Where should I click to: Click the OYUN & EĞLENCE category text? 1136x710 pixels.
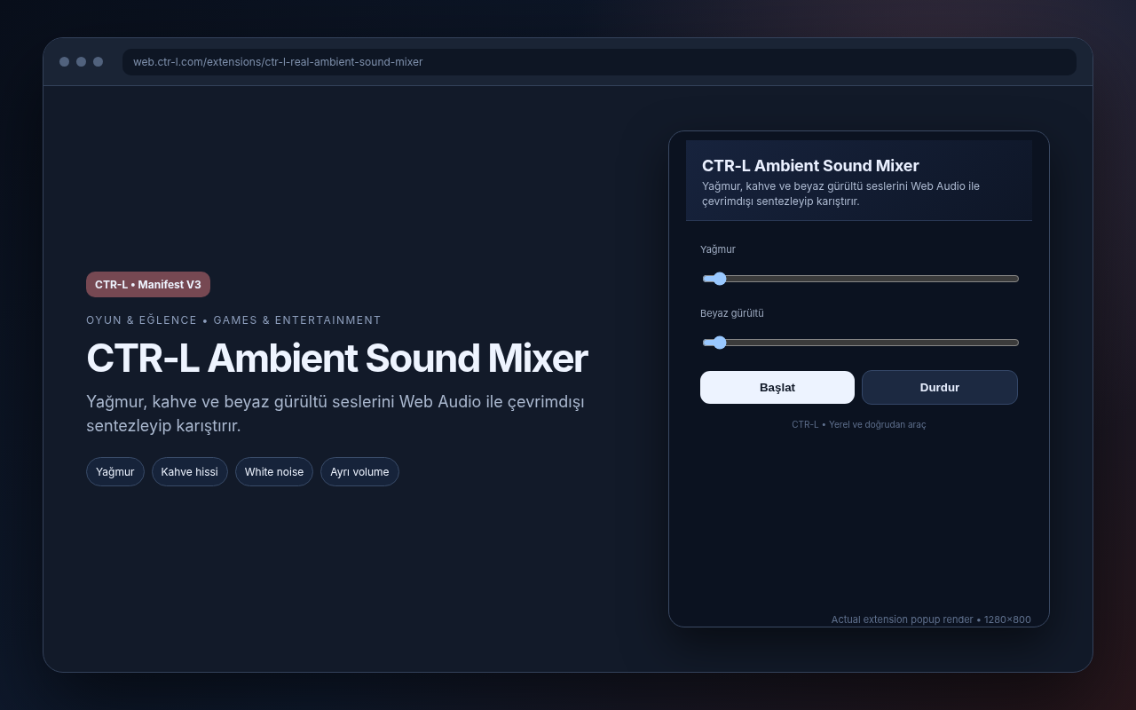point(233,320)
